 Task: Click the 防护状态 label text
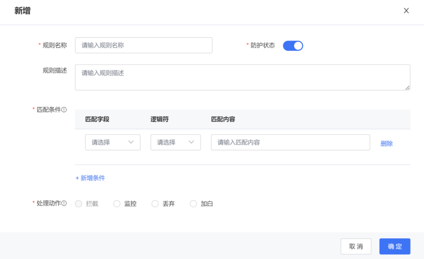pyautogui.click(x=263, y=45)
